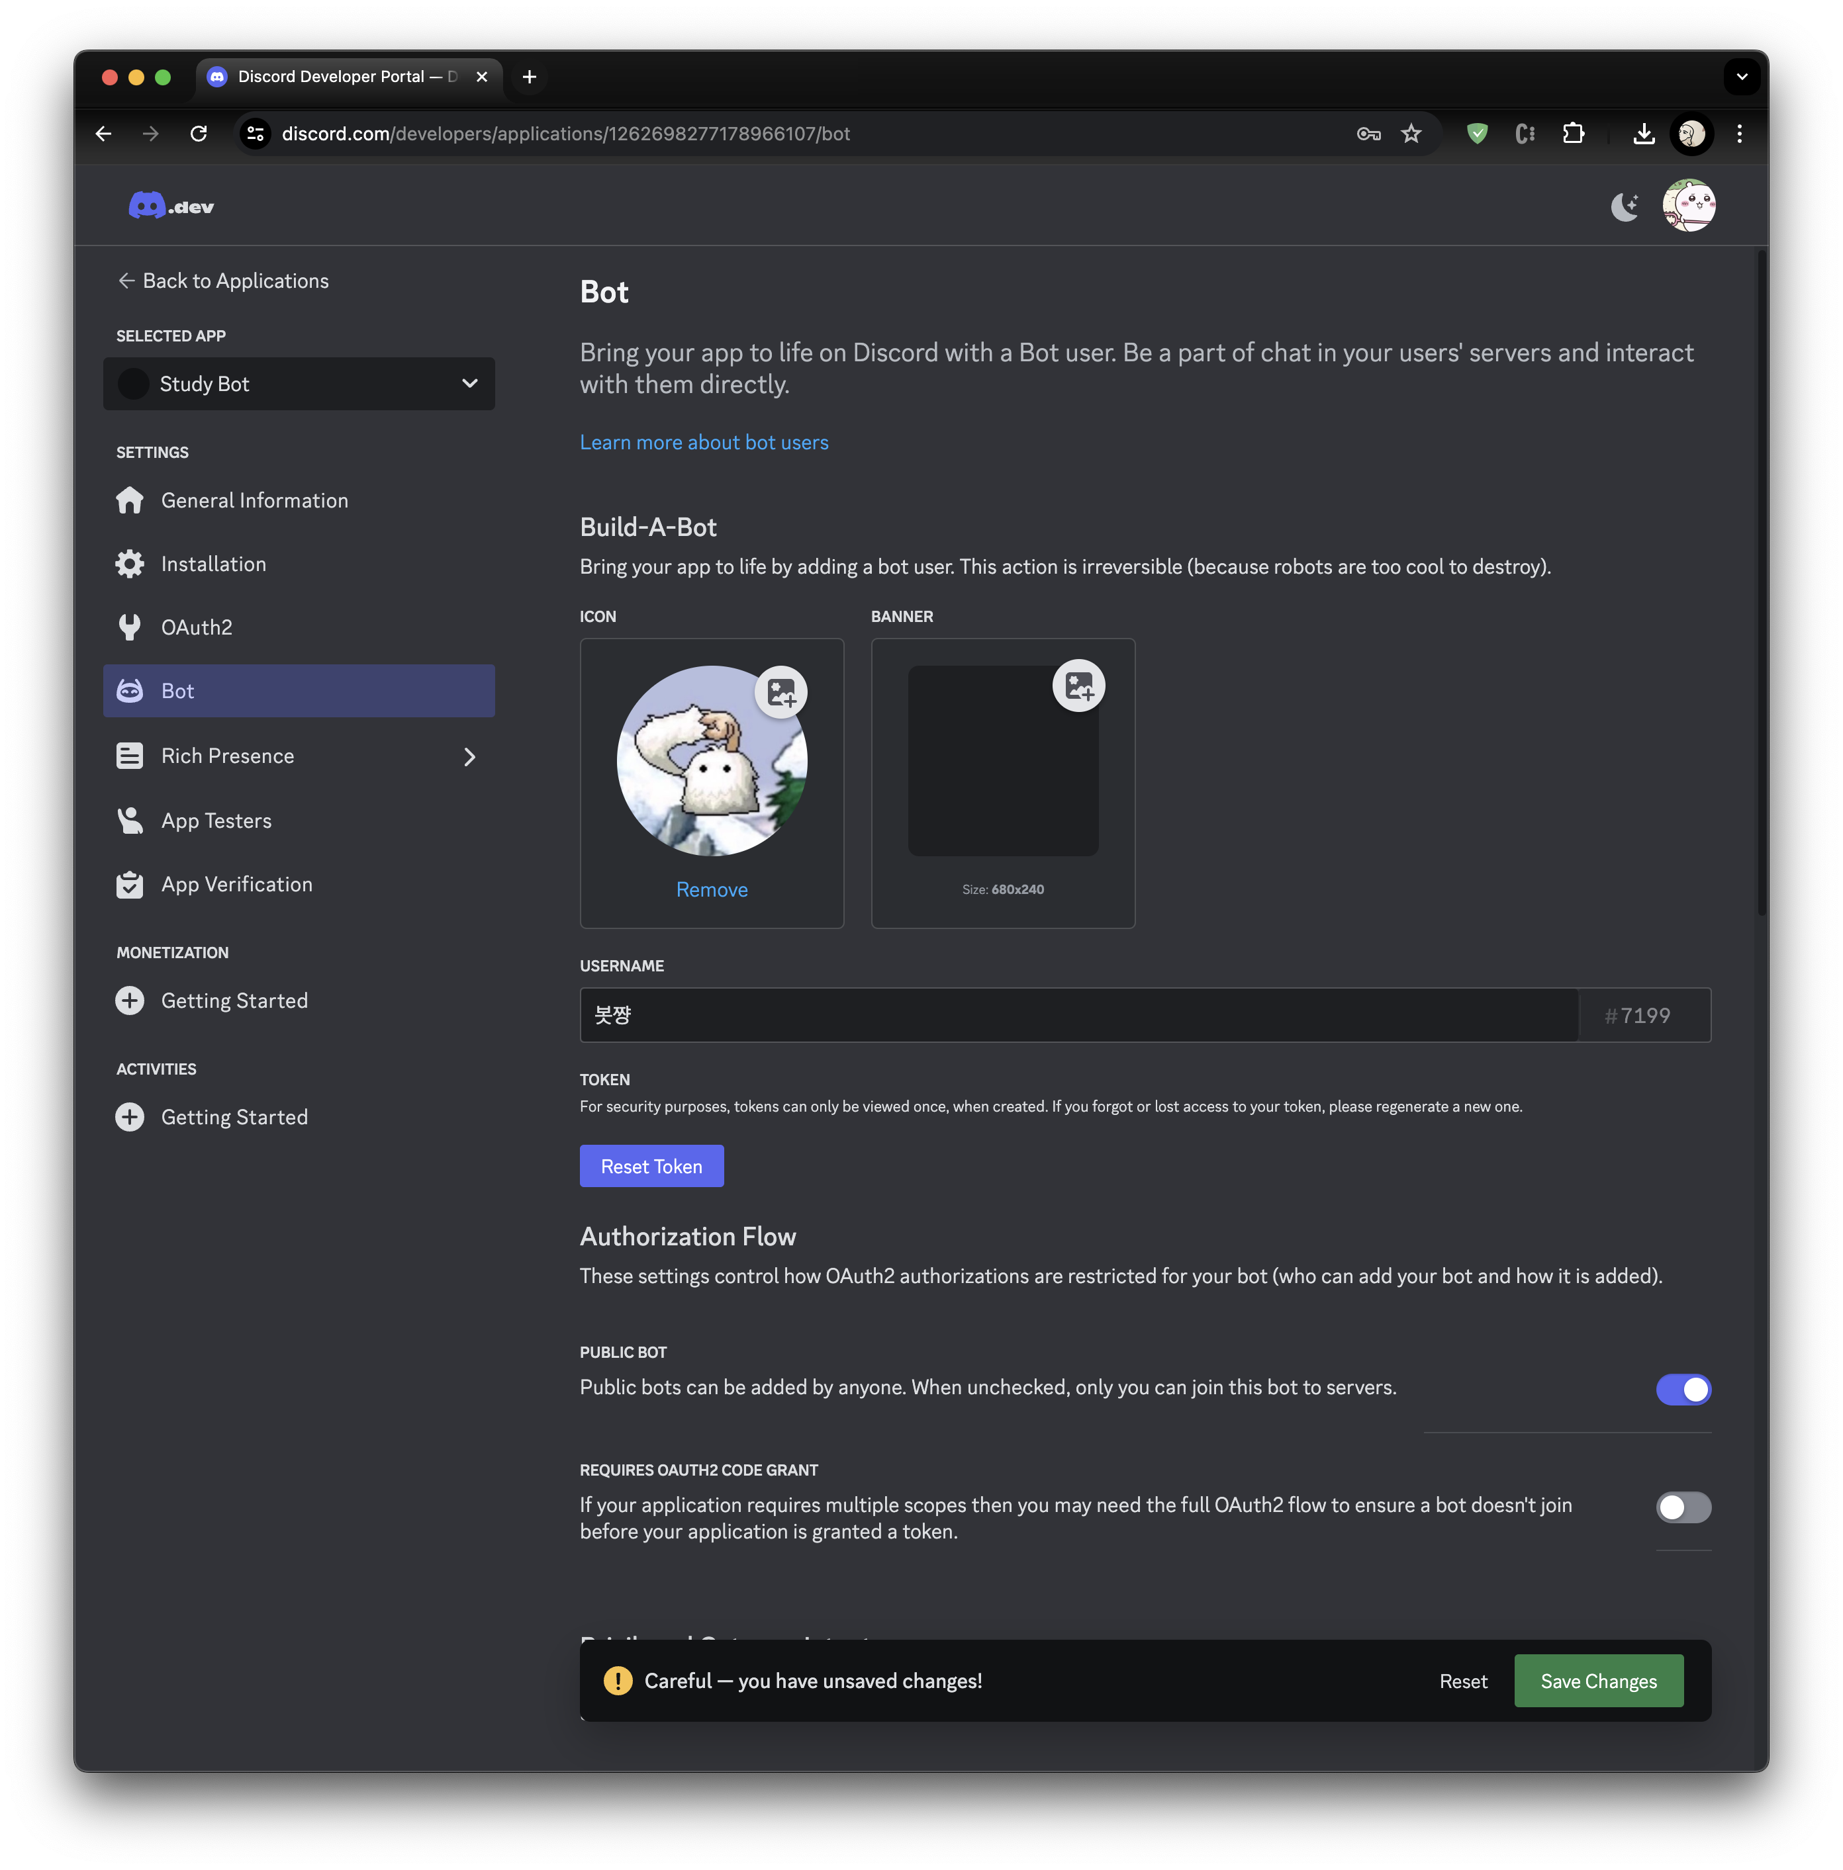The height and width of the screenshot is (1870, 1843).
Task: Click the bot avatar thumbnail image
Action: (712, 760)
